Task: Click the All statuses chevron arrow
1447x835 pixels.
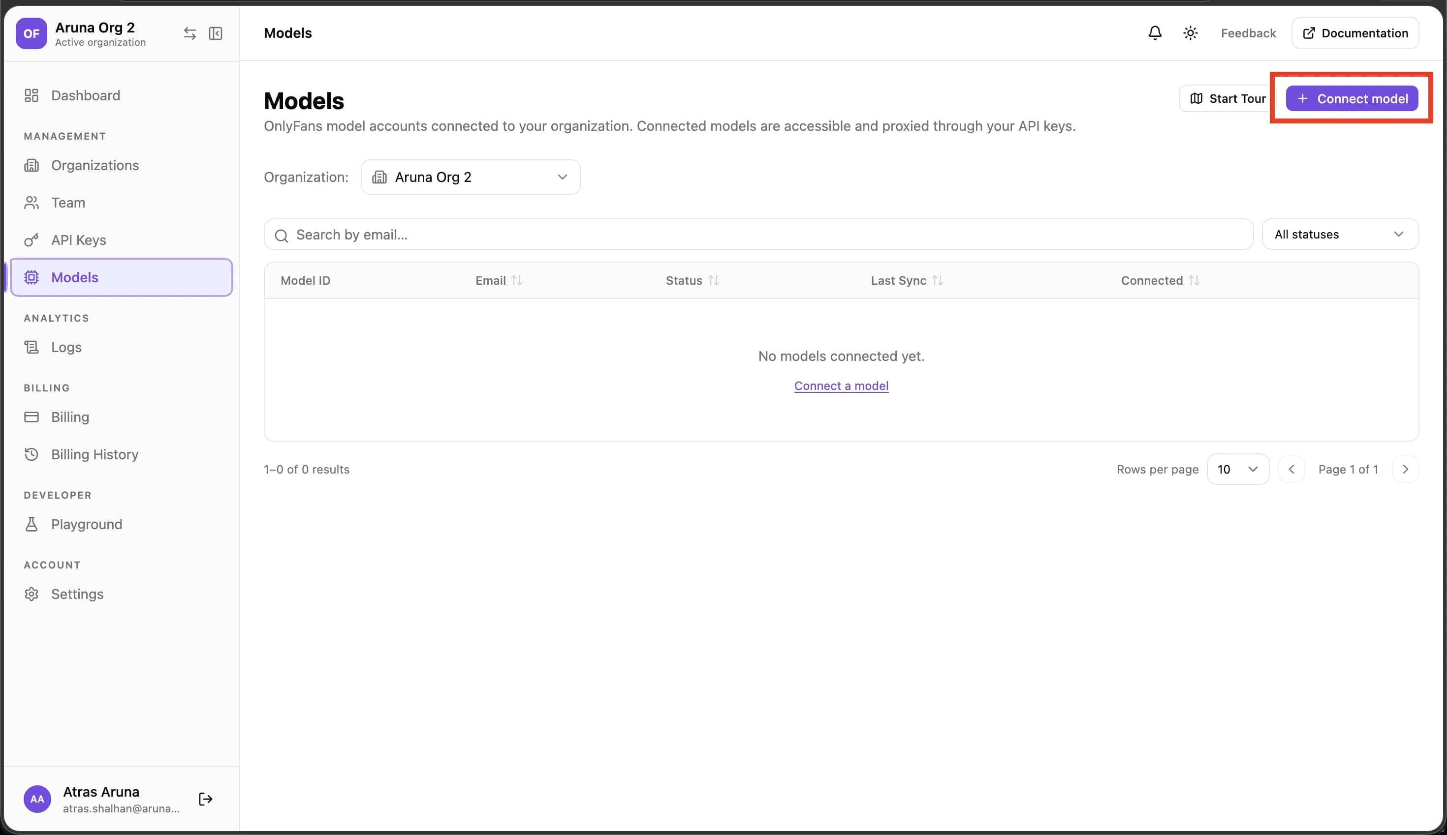Action: coord(1398,234)
